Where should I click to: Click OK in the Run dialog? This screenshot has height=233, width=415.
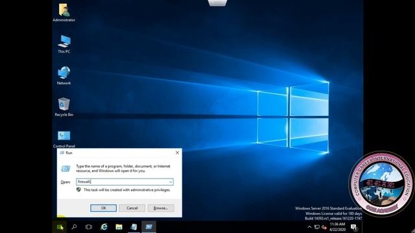[x=104, y=208]
